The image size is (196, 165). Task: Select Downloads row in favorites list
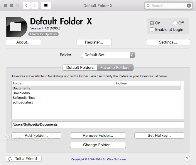[96, 93]
